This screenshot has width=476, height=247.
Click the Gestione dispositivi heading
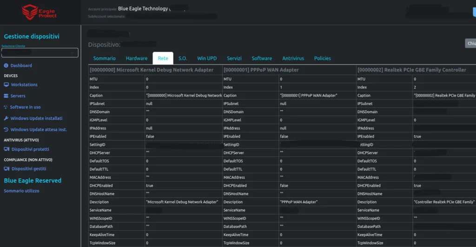click(x=32, y=36)
